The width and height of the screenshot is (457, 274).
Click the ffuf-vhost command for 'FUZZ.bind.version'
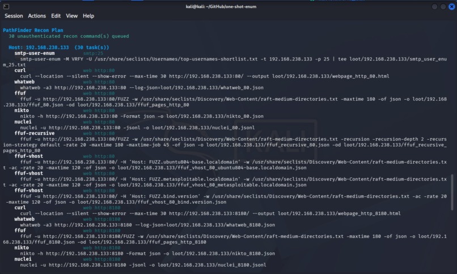[x=225, y=199]
